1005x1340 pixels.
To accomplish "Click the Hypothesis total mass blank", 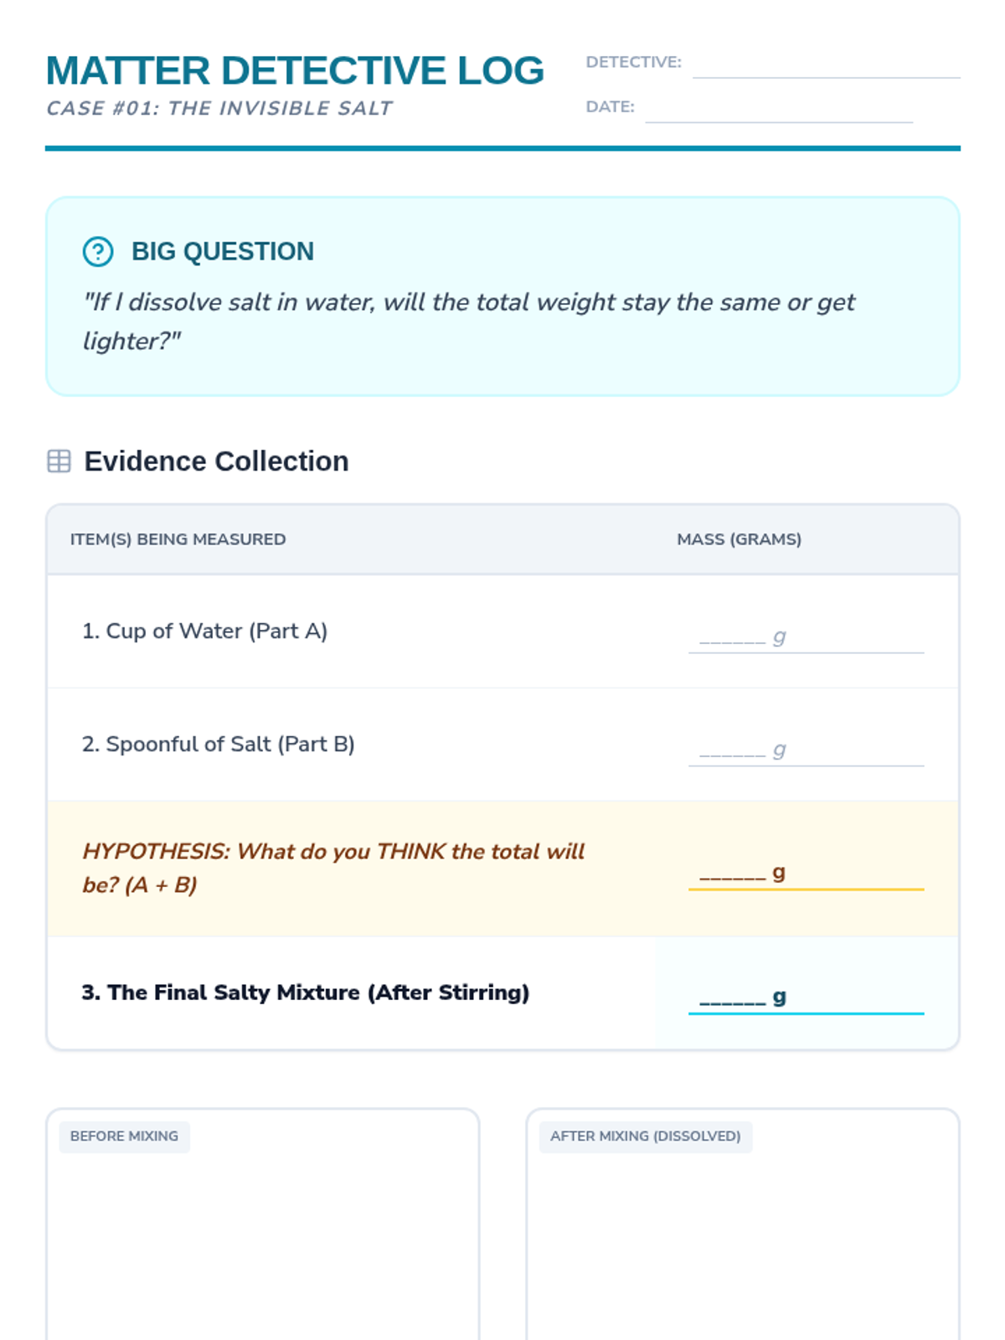I will point(805,874).
